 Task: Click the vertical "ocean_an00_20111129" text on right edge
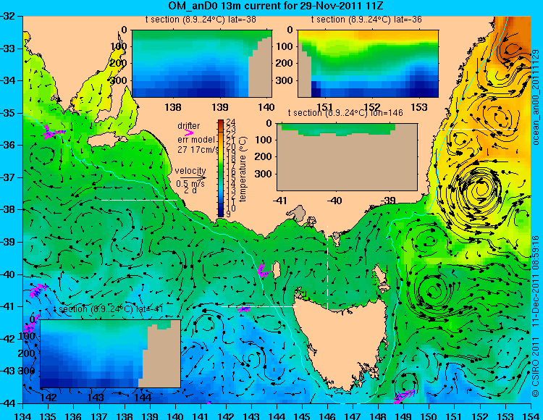click(535, 97)
